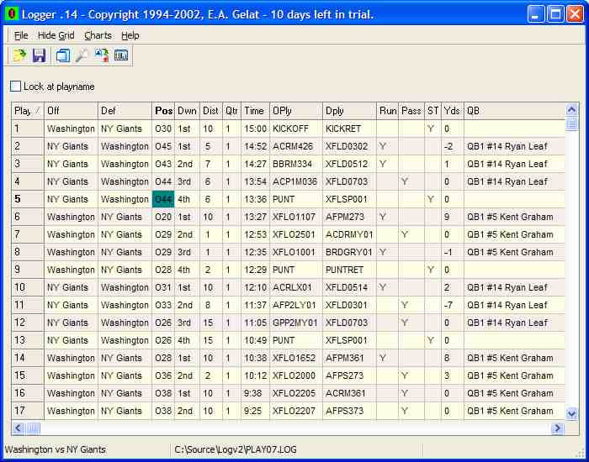Click the XFLO2205 offensive play cell
The width and height of the screenshot is (589, 462).
[x=296, y=393]
